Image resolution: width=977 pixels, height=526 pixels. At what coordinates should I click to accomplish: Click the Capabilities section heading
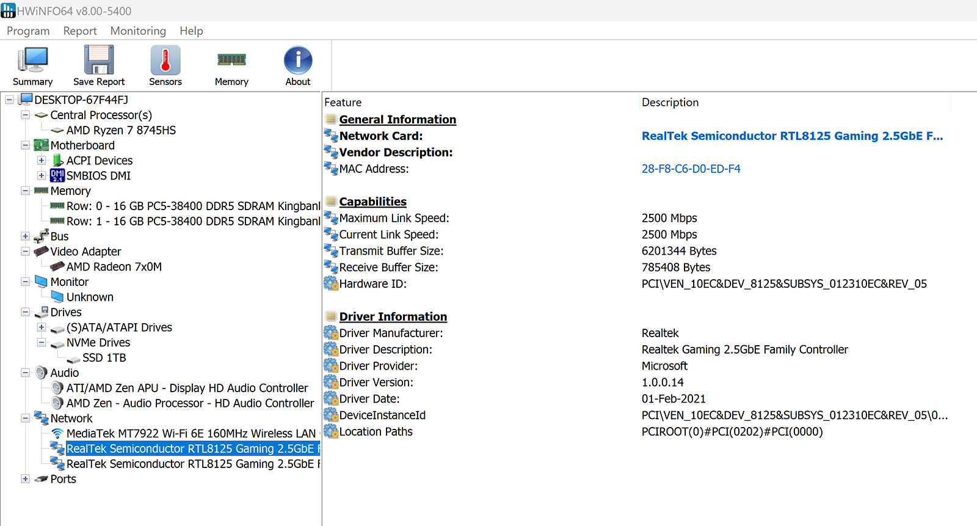coord(372,202)
